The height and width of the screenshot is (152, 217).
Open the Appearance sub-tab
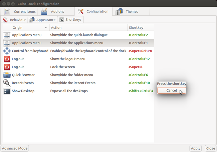coord(42,20)
